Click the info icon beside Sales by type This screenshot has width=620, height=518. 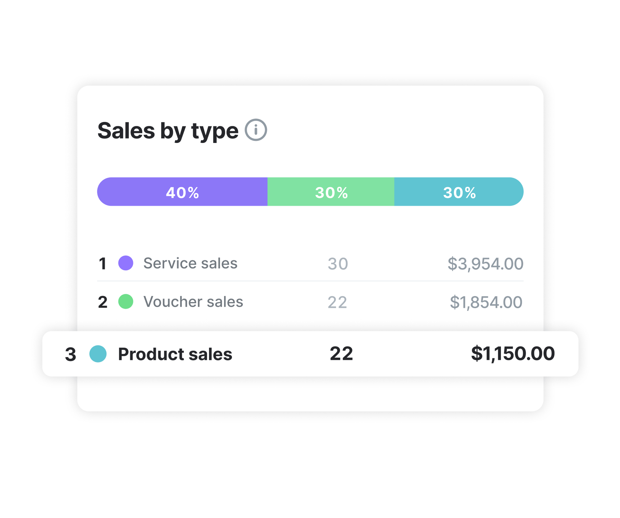point(256,130)
